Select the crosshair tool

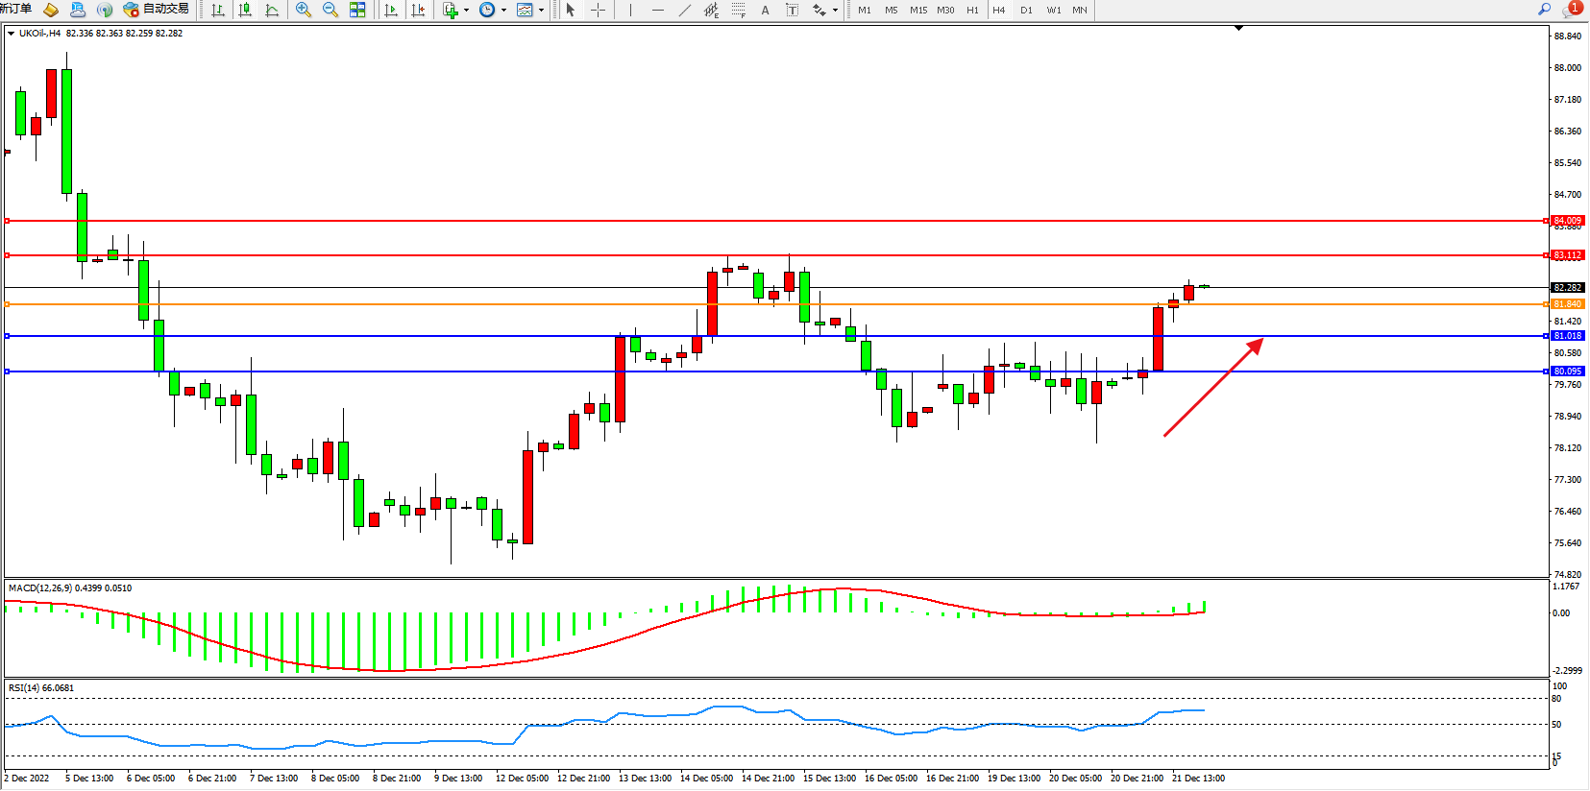pyautogui.click(x=598, y=10)
